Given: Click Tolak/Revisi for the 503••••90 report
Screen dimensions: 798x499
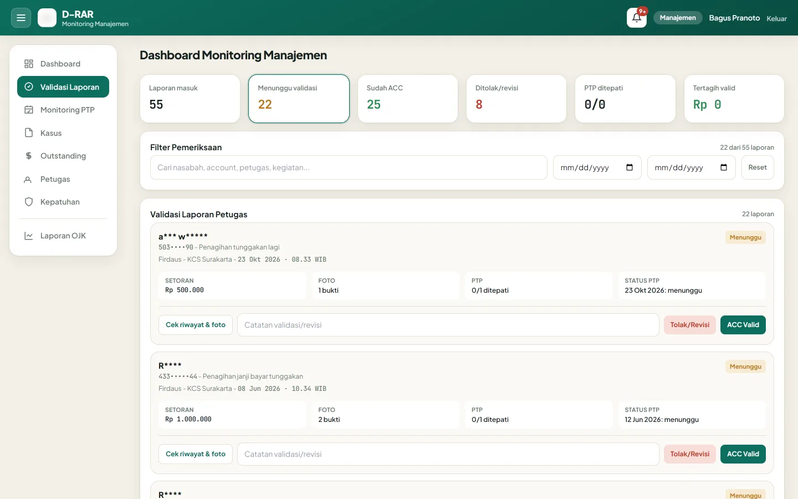Looking at the screenshot, I should coord(690,325).
